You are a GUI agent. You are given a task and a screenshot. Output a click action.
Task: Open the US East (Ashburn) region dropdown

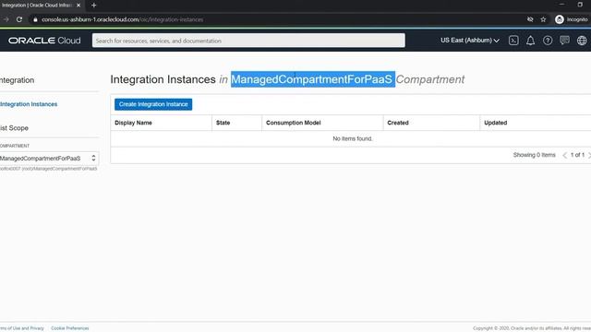[x=470, y=41]
